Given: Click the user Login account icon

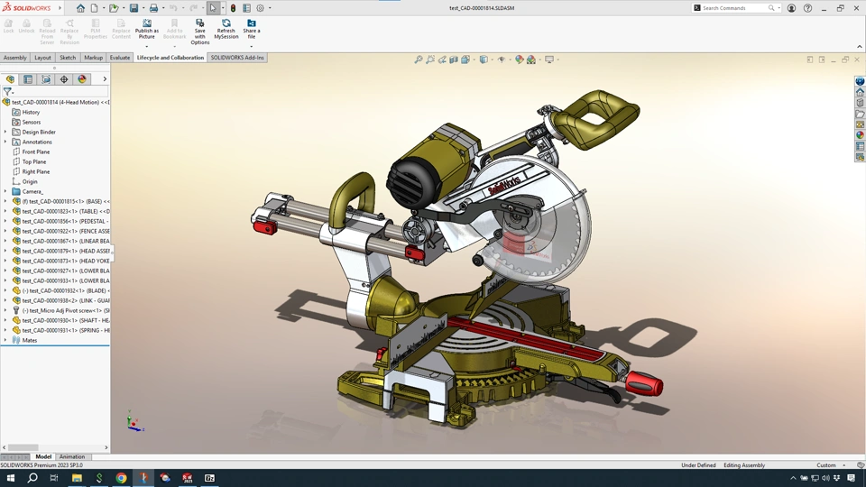Looking at the screenshot, I should pos(791,8).
